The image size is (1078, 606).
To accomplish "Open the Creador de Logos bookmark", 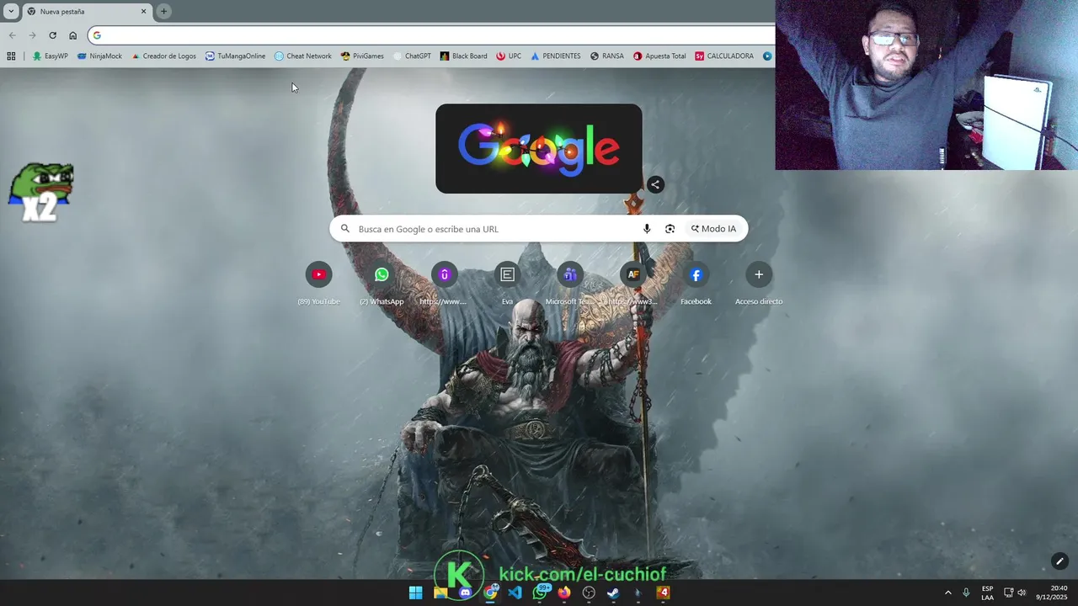I will (163, 56).
